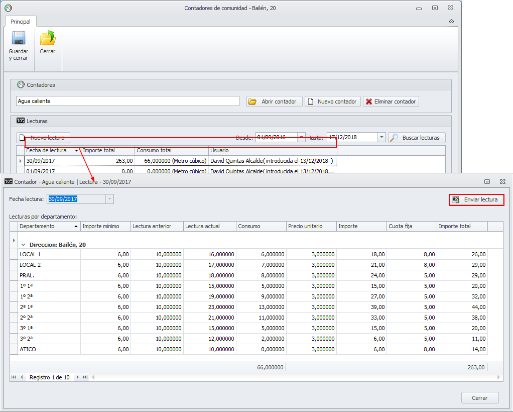Jump to last record in navigator
This screenshot has height=412, width=513.
pyautogui.click(x=85, y=377)
